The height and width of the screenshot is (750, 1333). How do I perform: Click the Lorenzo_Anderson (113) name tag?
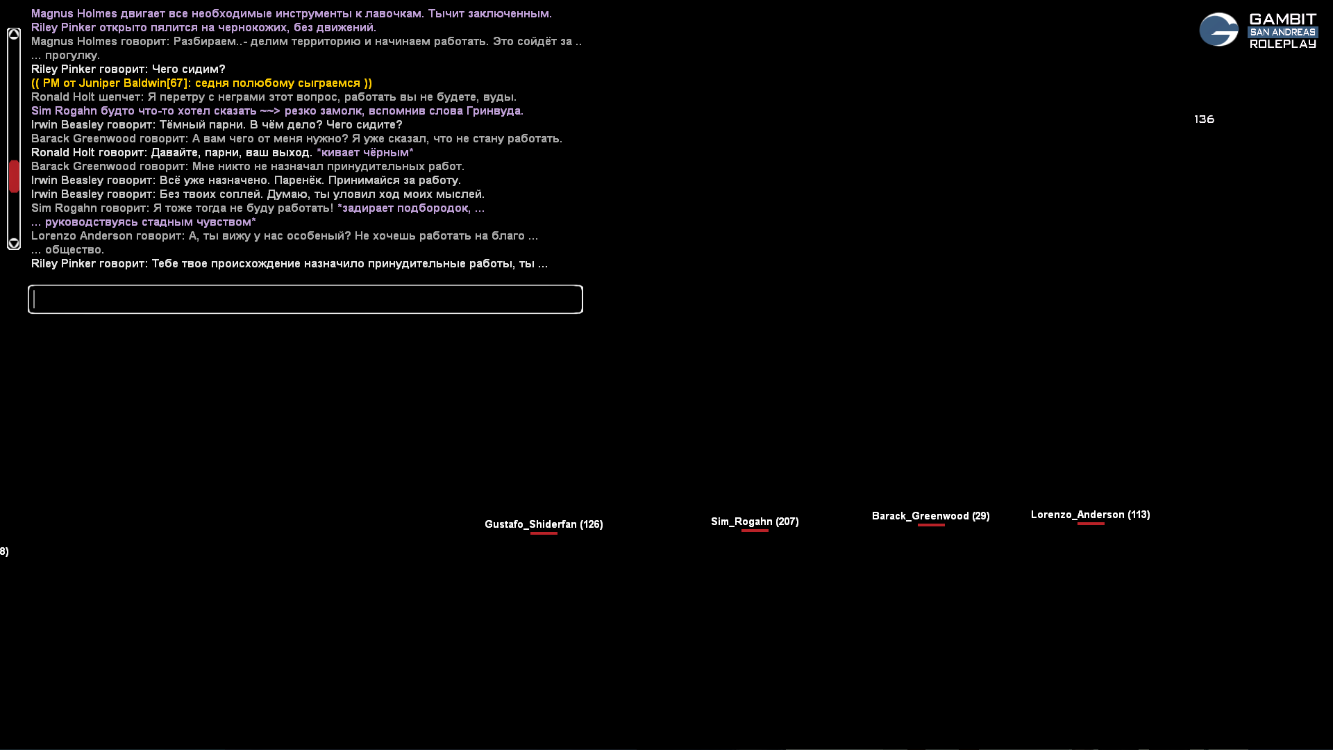[1090, 515]
